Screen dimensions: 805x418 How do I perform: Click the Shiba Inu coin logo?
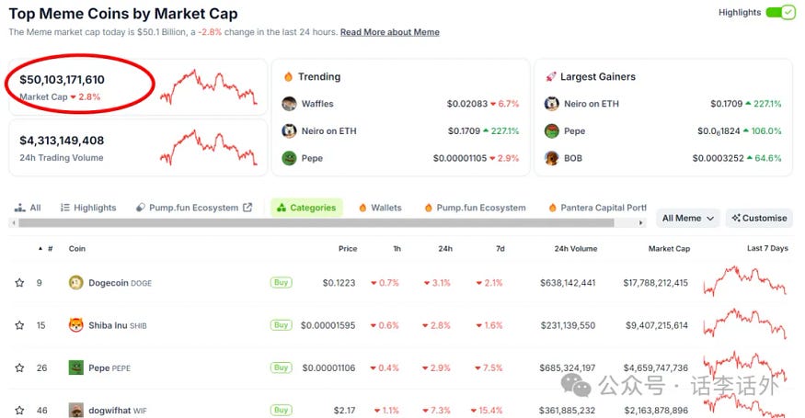click(x=76, y=325)
